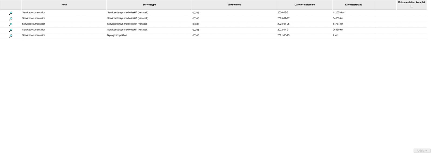
Task: View the service record dated 2025-01-17
Action: point(11,19)
